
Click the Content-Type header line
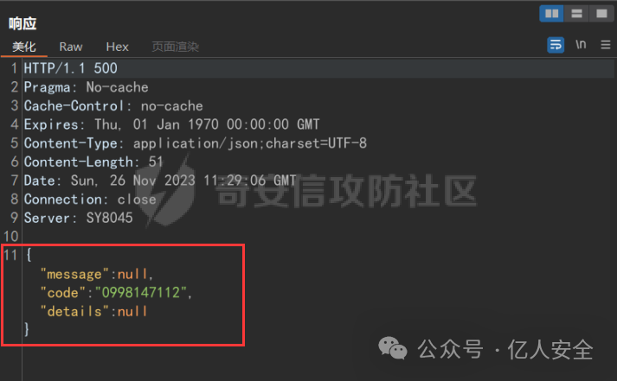[x=196, y=143]
